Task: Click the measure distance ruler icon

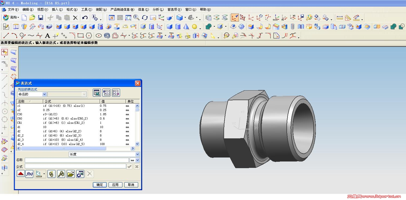Action: click(x=340, y=18)
